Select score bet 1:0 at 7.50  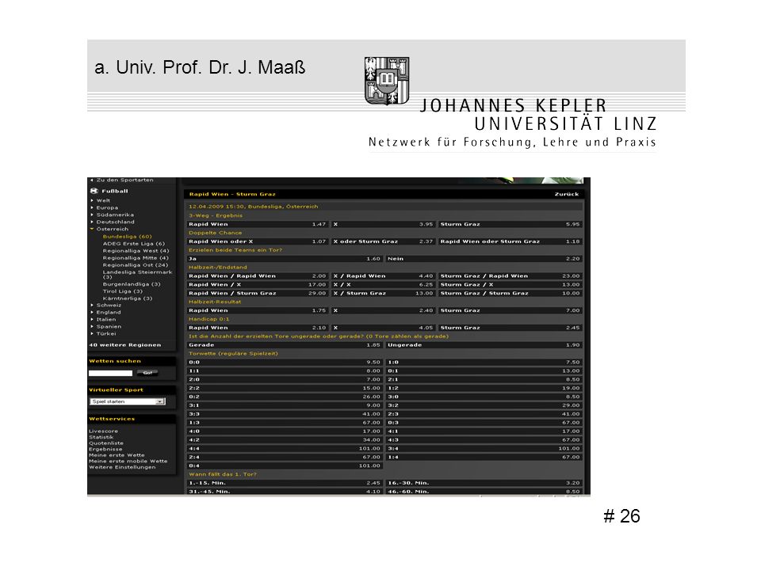[484, 363]
